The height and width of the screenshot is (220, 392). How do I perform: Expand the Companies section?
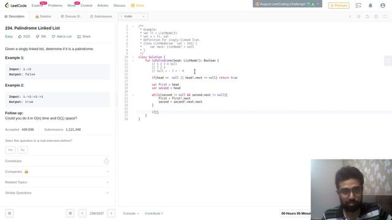[57, 172]
